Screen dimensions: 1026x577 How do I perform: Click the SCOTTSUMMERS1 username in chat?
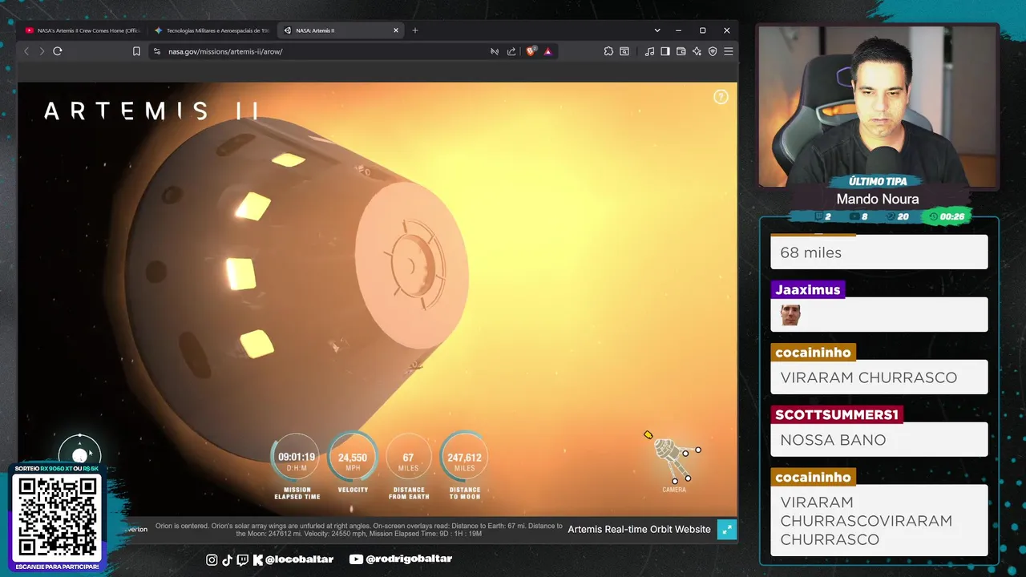click(x=837, y=414)
